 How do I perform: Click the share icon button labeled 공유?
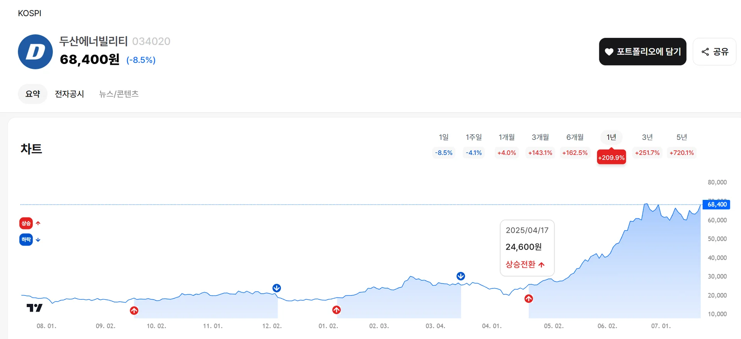point(714,52)
